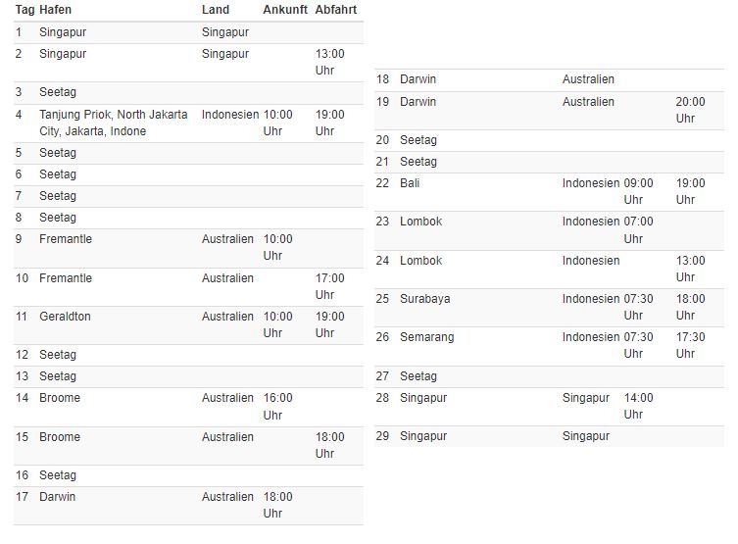Select the Tanjung Priok port entry
The height and width of the screenshot is (544, 738).
[113, 123]
